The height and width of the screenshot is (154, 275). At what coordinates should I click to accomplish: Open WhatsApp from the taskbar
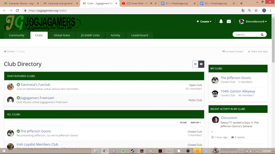123,151
